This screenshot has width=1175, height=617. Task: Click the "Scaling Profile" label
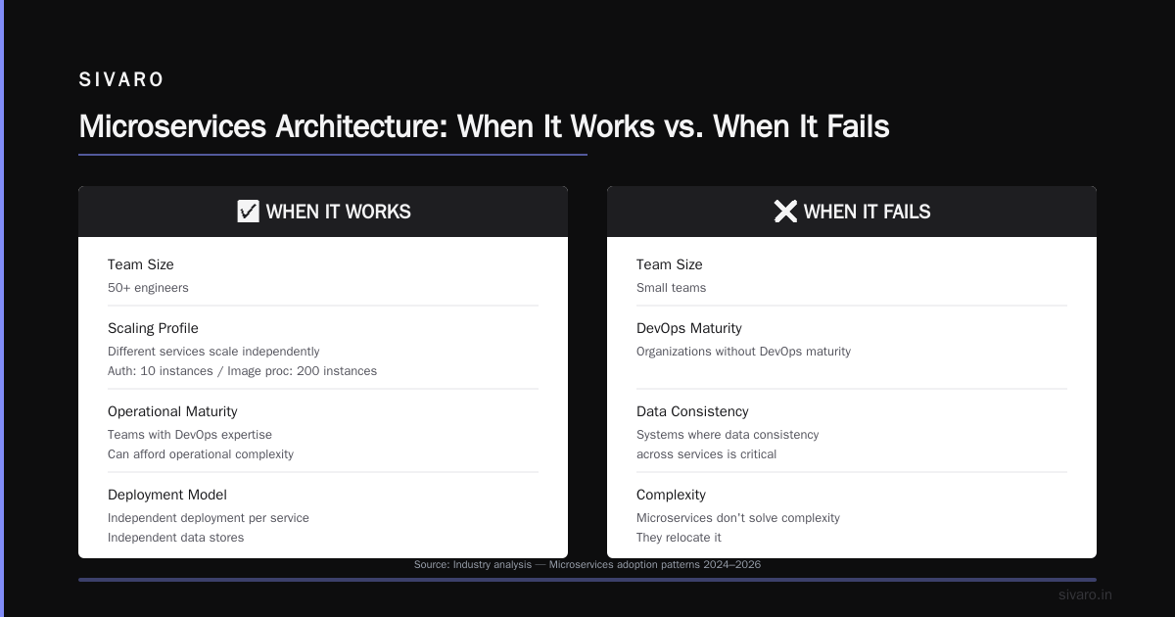153,328
